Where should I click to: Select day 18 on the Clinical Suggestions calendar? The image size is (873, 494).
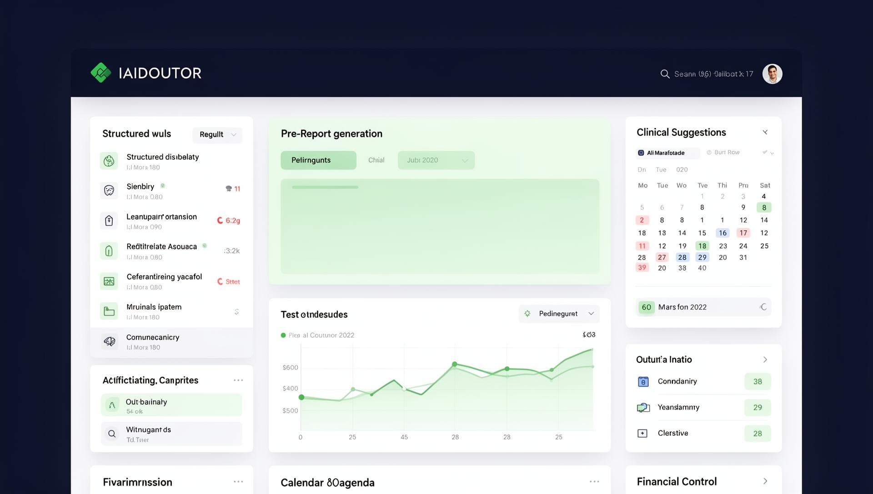click(702, 246)
